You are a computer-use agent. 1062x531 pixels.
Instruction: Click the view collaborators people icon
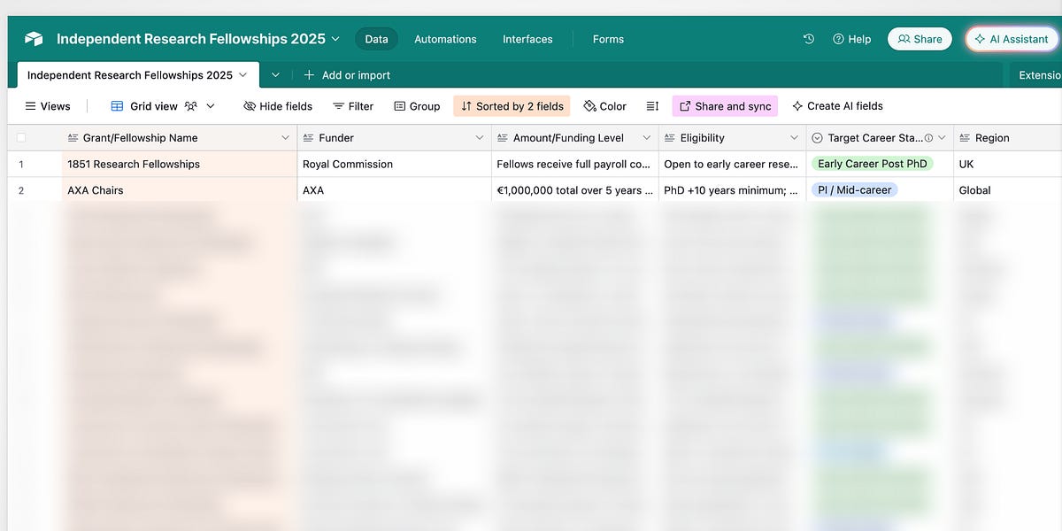coord(192,106)
